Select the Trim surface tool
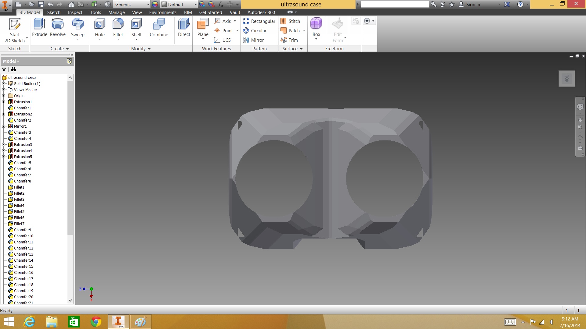Viewport: 586px width, 329px height. pyautogui.click(x=289, y=40)
